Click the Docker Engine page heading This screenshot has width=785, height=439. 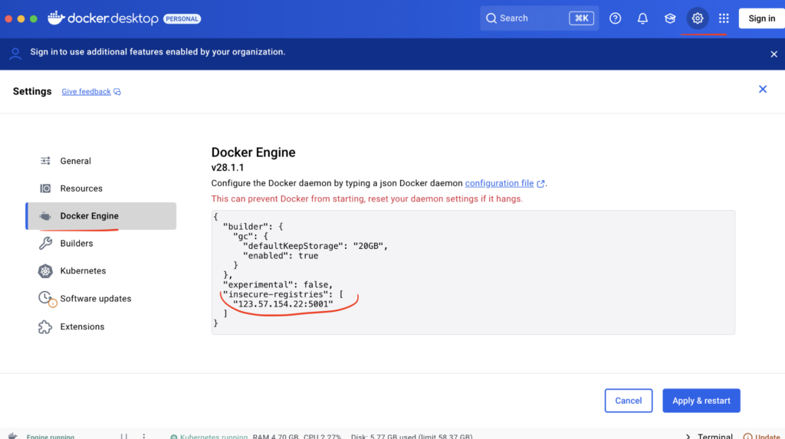click(253, 152)
